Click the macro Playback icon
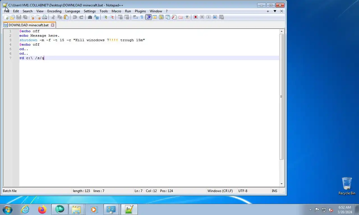 tap(209, 17)
